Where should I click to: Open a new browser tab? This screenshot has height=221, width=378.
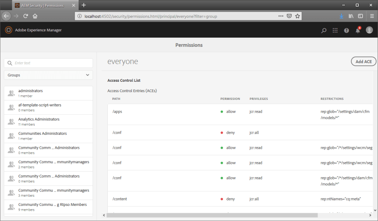pyautogui.click(x=84, y=5)
